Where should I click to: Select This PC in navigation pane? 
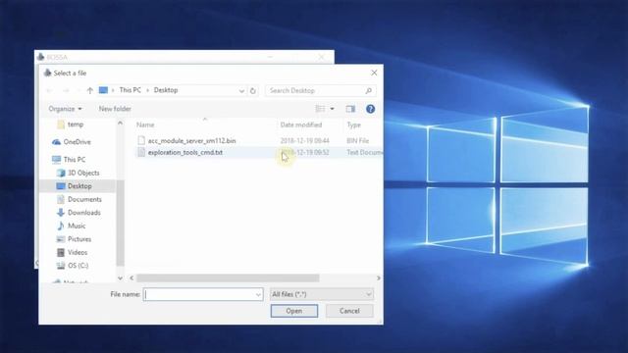coord(75,160)
